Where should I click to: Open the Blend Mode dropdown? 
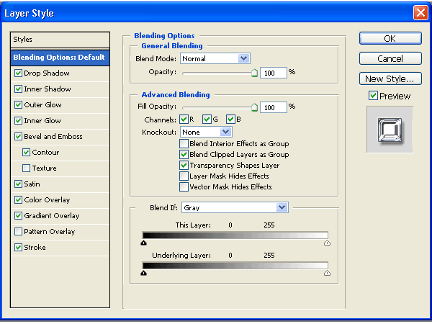243,58
